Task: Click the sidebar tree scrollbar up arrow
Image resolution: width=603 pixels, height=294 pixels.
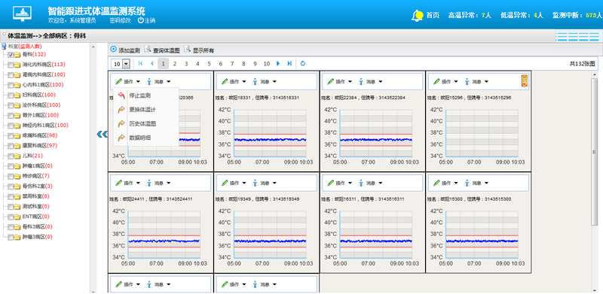Action: coord(93,47)
